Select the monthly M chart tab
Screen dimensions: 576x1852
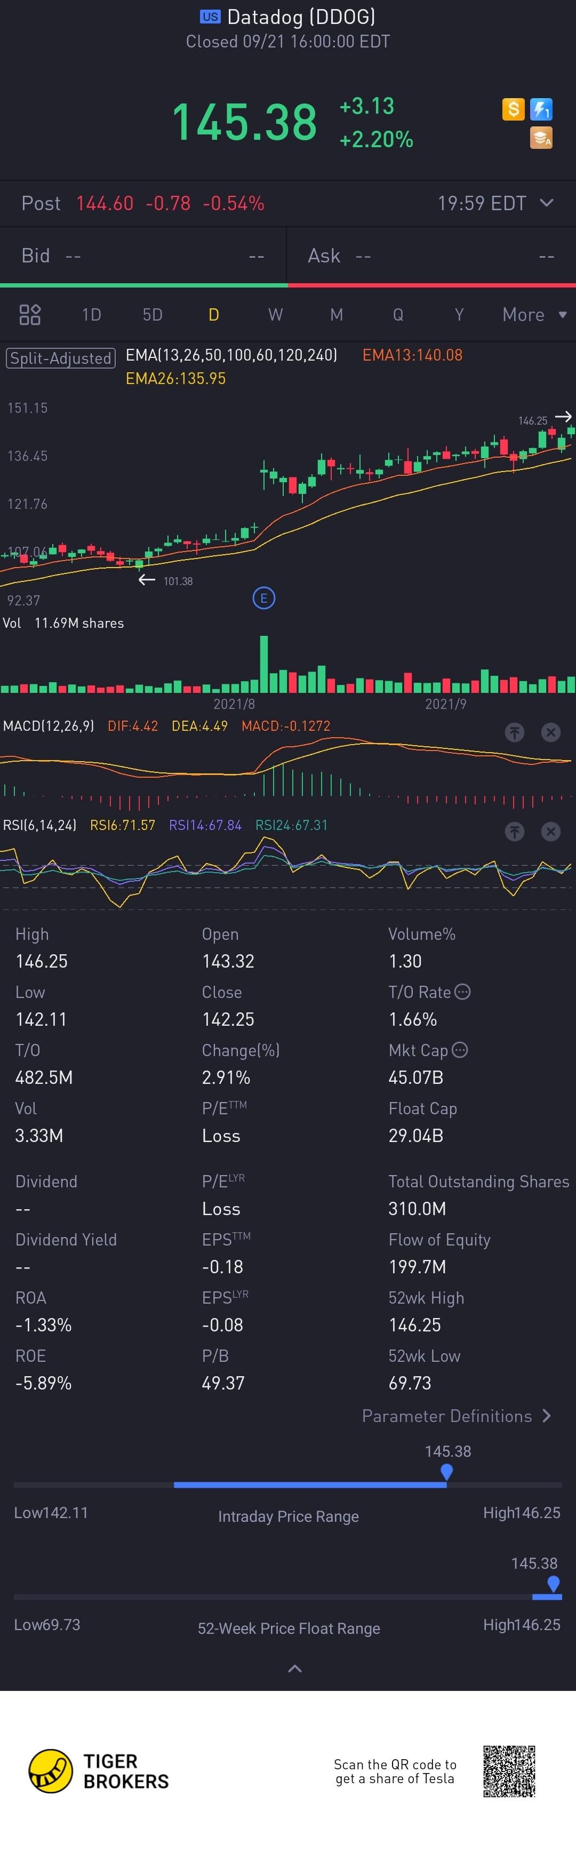pyautogui.click(x=337, y=315)
